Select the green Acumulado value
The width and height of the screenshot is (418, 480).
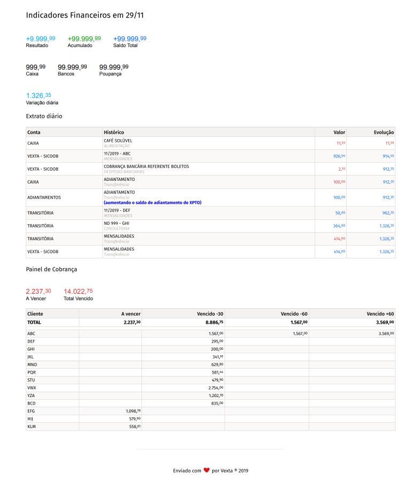click(84, 39)
